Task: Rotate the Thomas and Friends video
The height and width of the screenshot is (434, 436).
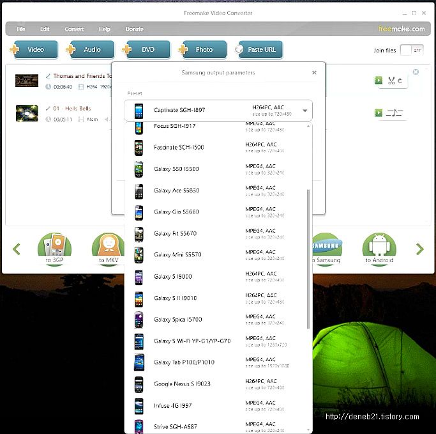Action: click(400, 81)
